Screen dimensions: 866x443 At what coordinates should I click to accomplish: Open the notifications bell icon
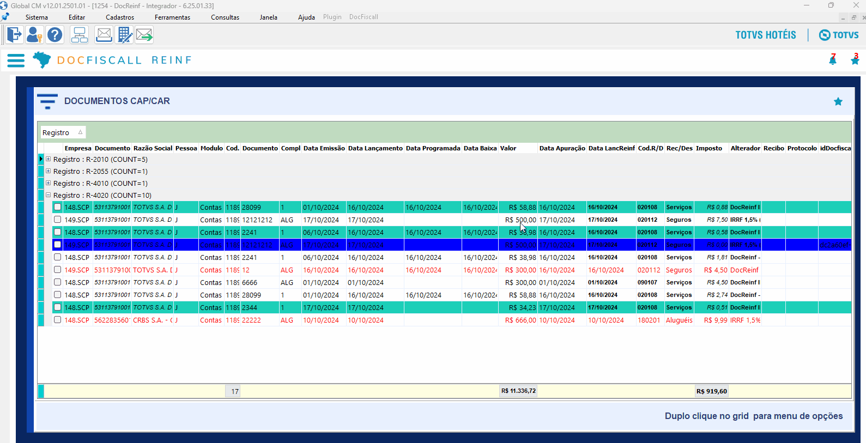click(x=833, y=60)
